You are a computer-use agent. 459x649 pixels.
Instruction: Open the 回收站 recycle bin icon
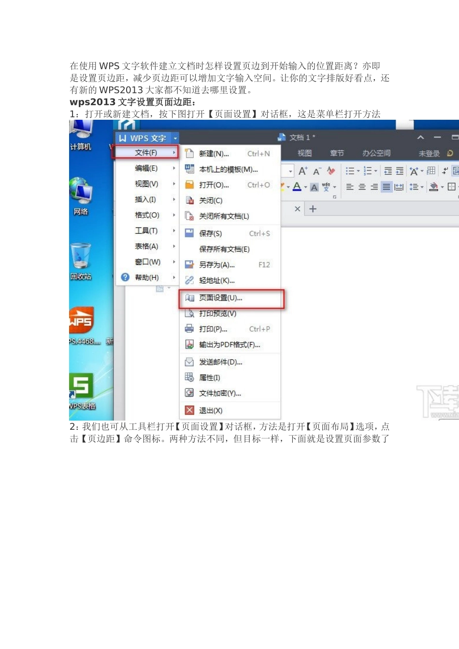point(80,262)
